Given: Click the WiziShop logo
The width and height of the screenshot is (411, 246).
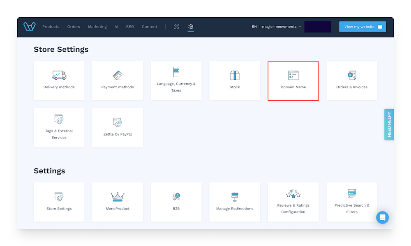Looking at the screenshot, I should [29, 26].
